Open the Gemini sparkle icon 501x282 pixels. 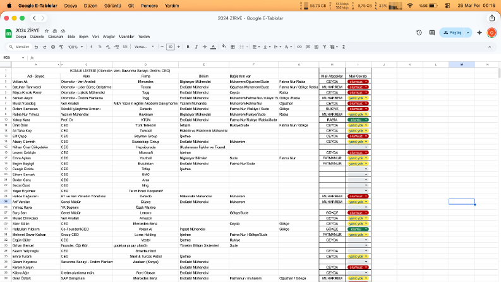click(x=480, y=33)
